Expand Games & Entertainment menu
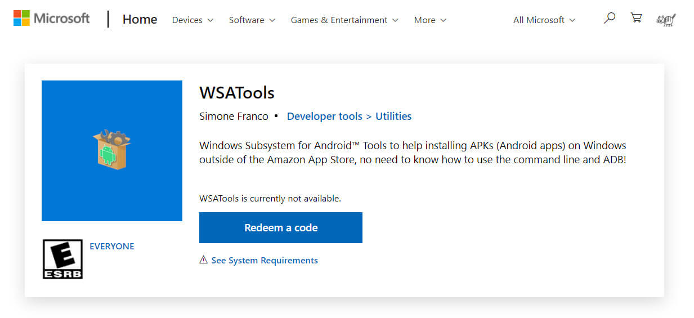Screen dimensions: 694x318 [344, 20]
